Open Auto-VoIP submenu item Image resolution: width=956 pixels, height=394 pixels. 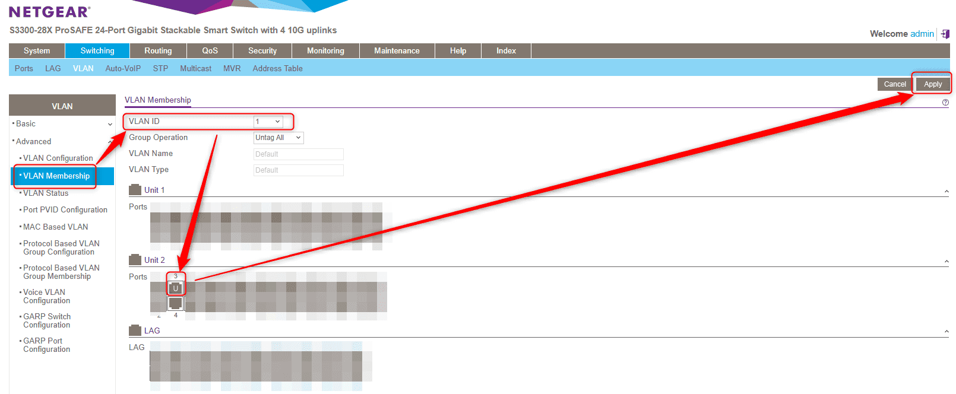(123, 68)
